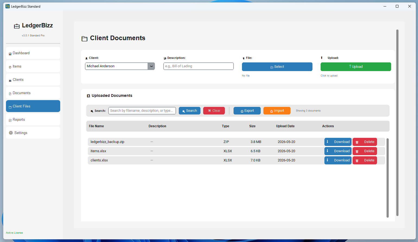Image resolution: width=418 pixels, height=242 pixels.
Task: Select the clients.xlsx file name
Action: click(99, 160)
